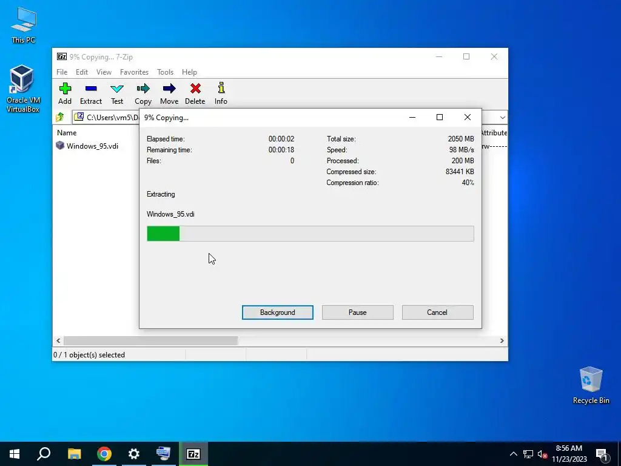Click the Speed value 98 MB/s
This screenshot has width=621, height=466.
pyautogui.click(x=462, y=150)
